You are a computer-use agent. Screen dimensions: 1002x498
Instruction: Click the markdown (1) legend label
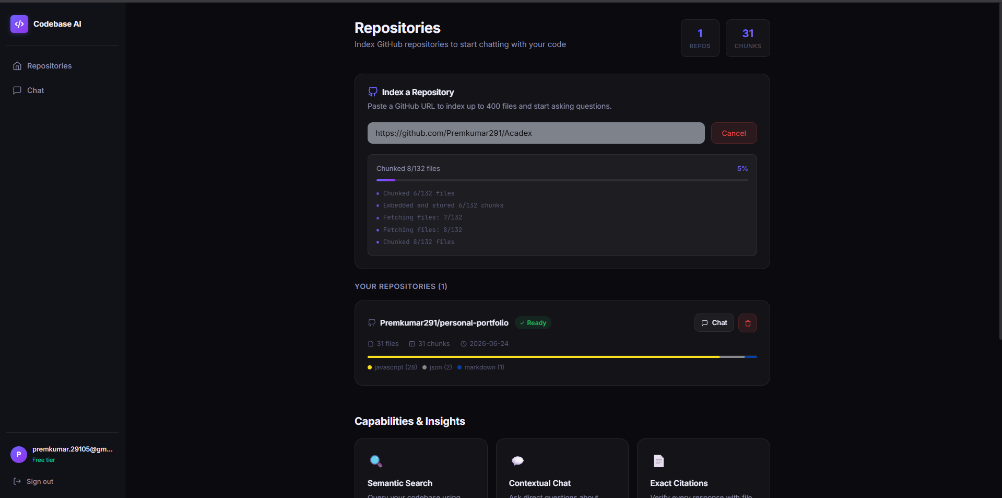[484, 367]
